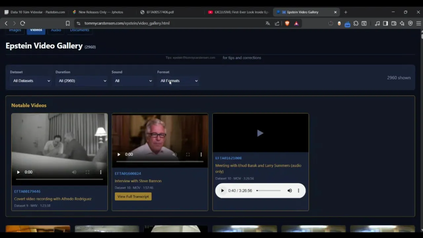Mute the Steve Bannon interview video

click(x=174, y=154)
